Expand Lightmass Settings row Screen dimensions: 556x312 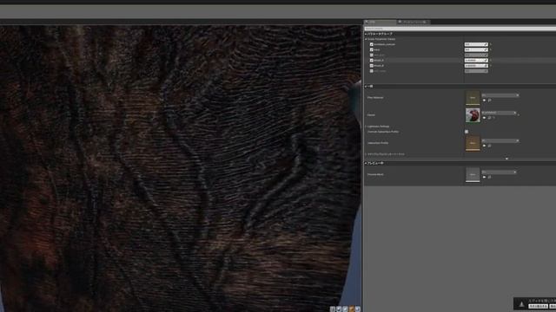point(367,127)
